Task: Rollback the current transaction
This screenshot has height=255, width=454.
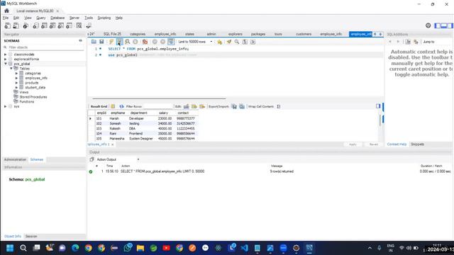Action: (162, 42)
